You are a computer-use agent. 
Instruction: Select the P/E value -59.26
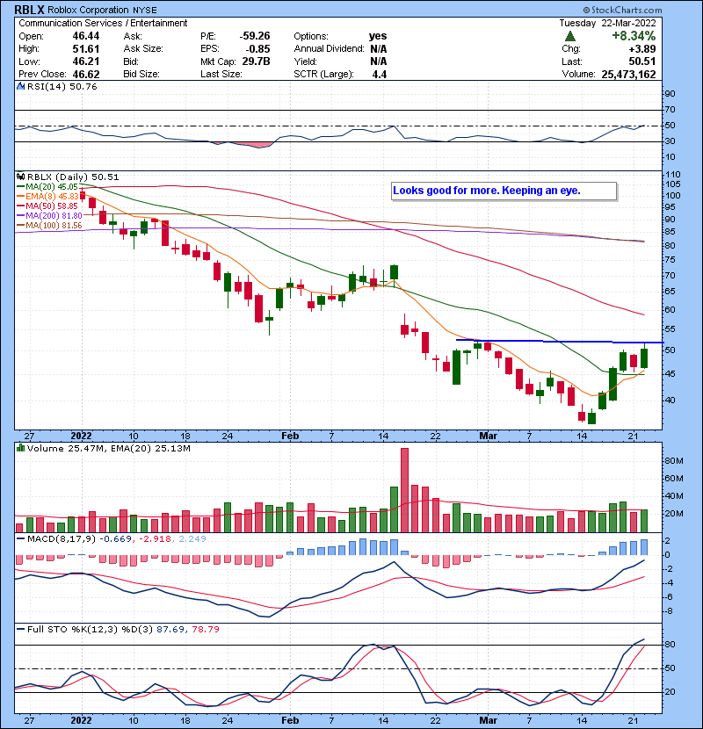[255, 36]
